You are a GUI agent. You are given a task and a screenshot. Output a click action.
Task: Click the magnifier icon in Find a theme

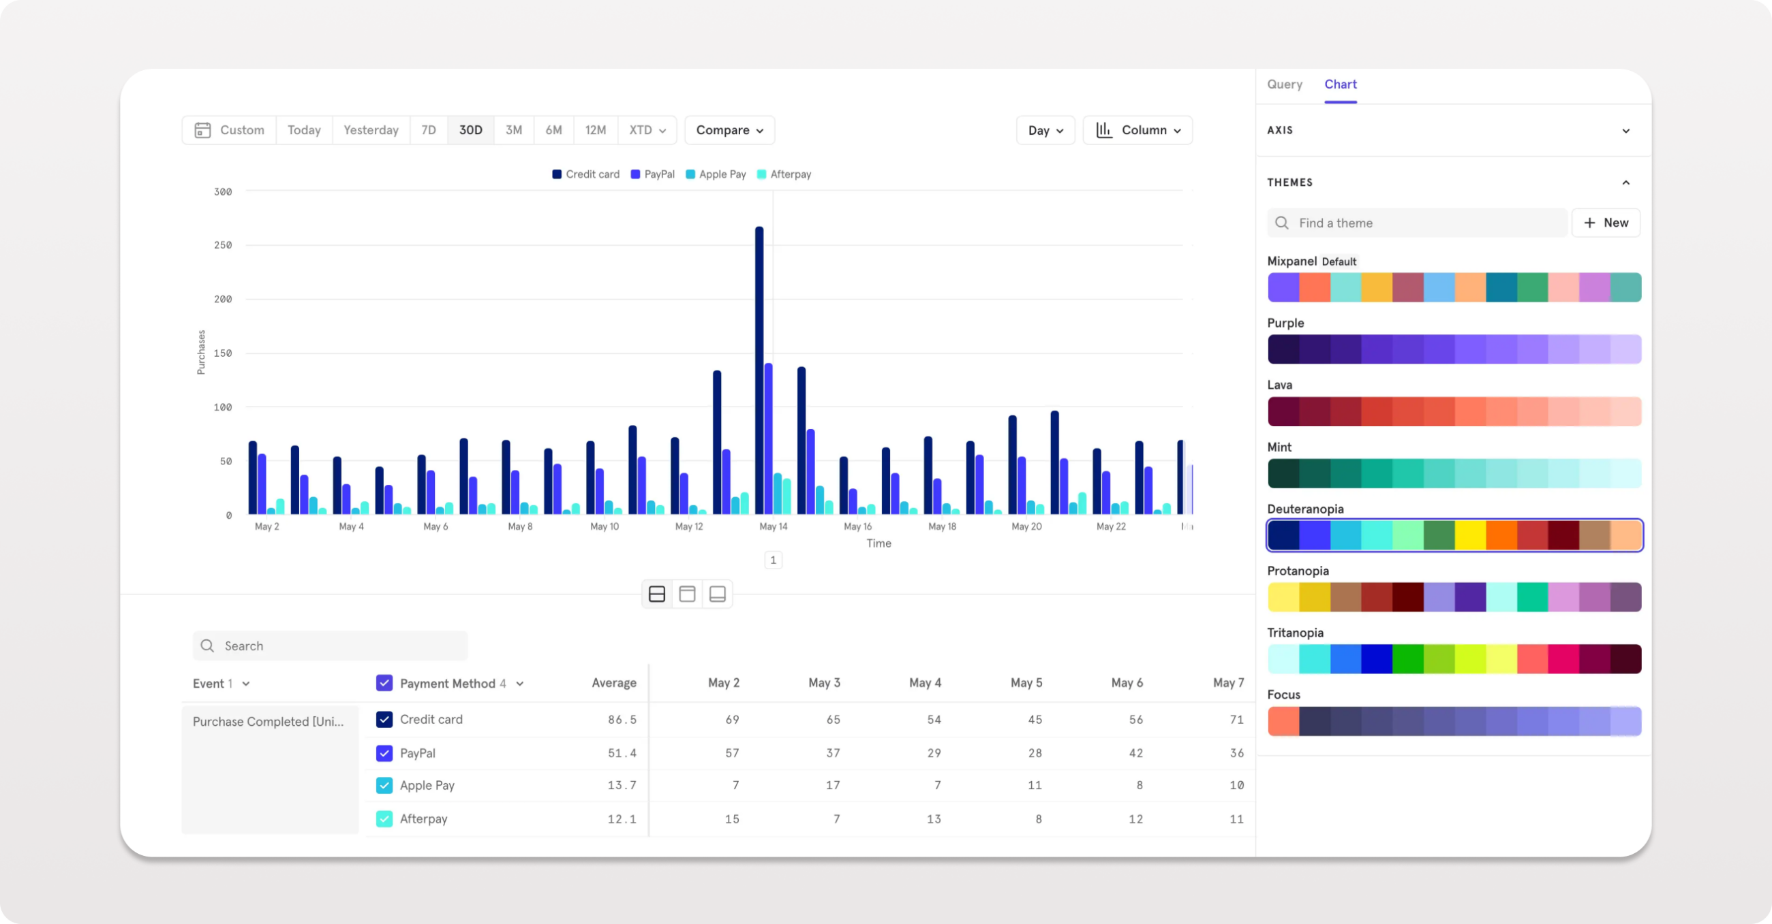click(1282, 223)
